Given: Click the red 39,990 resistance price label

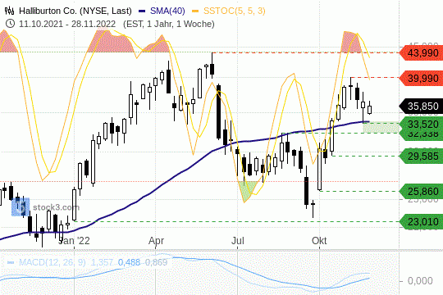Looking at the screenshot, I should tap(421, 78).
